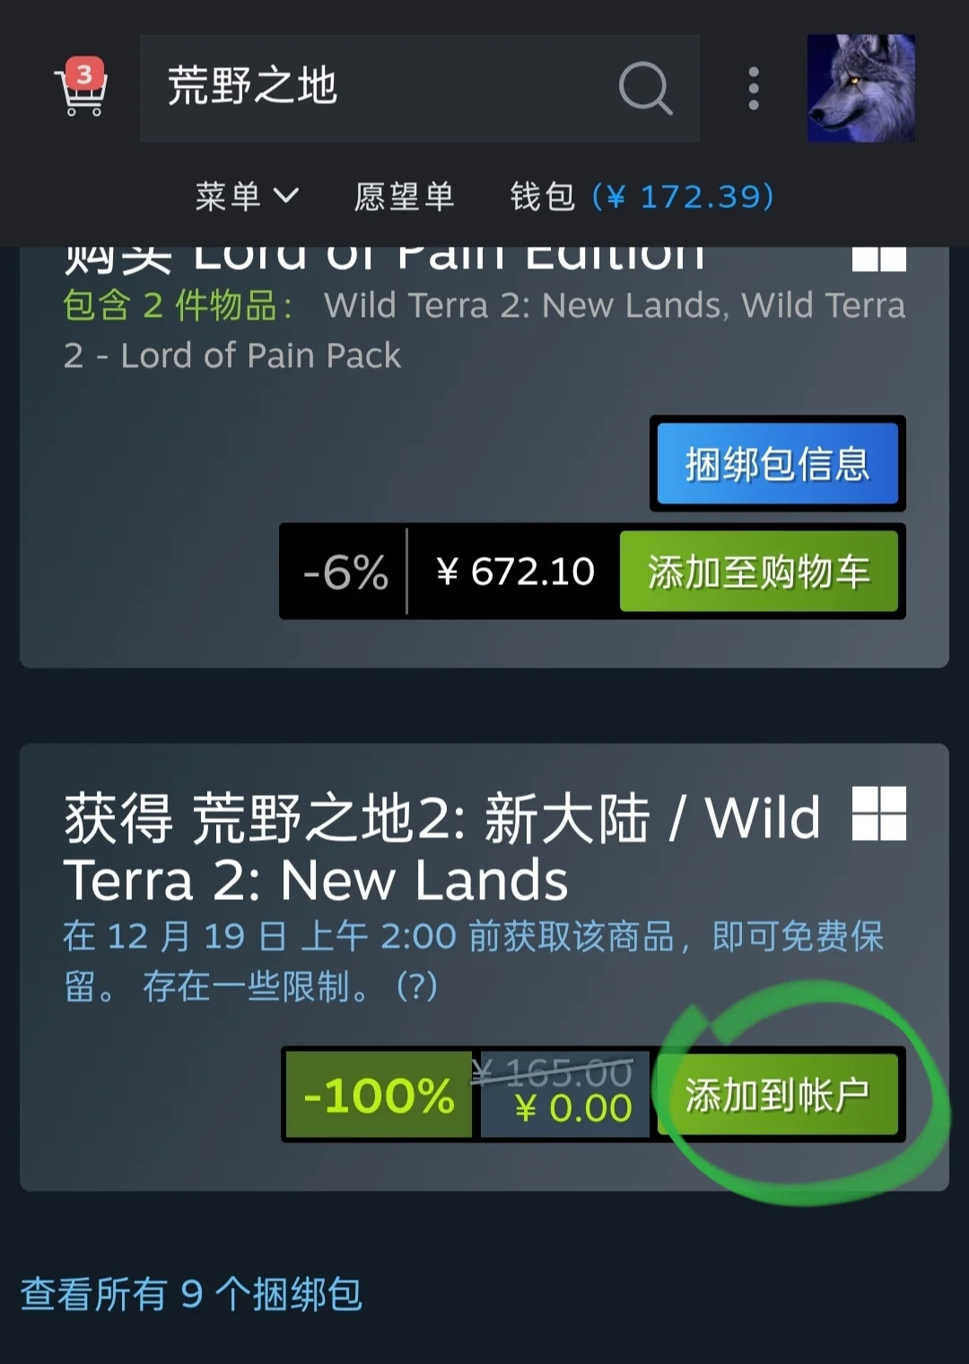Click the 获得 荒野之地2: 新大陆 heading
Image resolution: width=969 pixels, height=1364 pixels.
442,848
